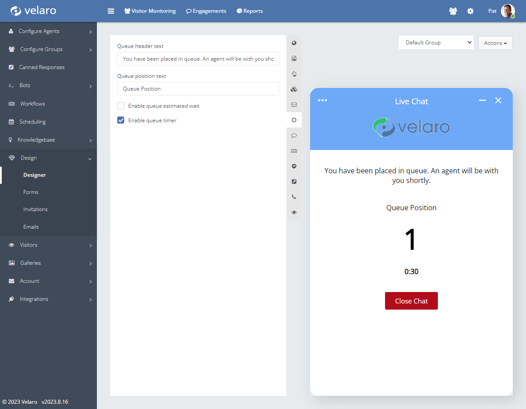Viewport: 526px width, 409px height.
Task: Select the image icon in designer strip
Action: tap(294, 58)
